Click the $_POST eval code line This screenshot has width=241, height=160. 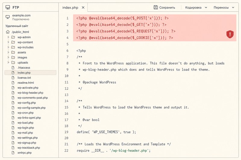[122, 18]
